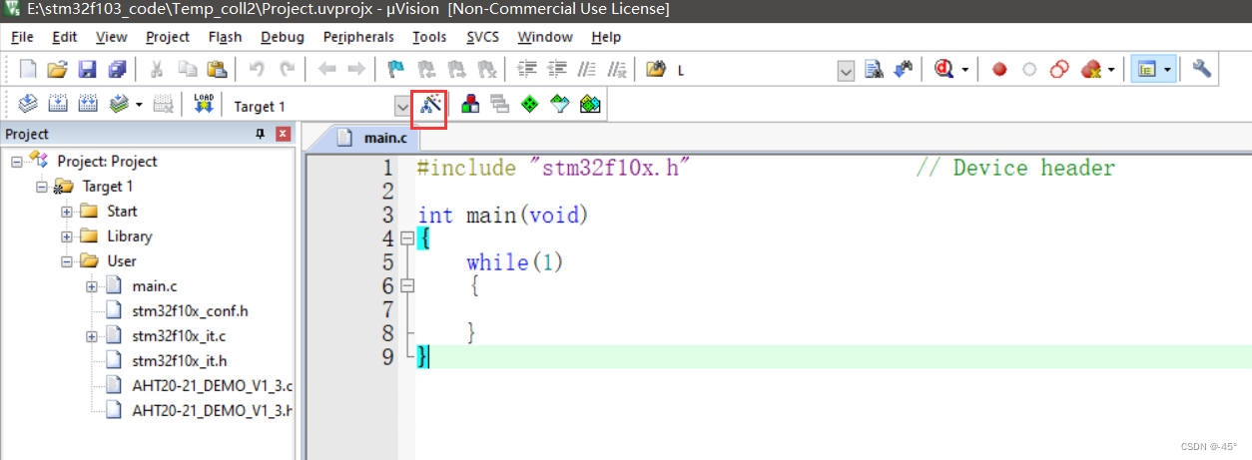Start debug session with magnifier d icon
The image size is (1252, 460).
pyautogui.click(x=944, y=70)
